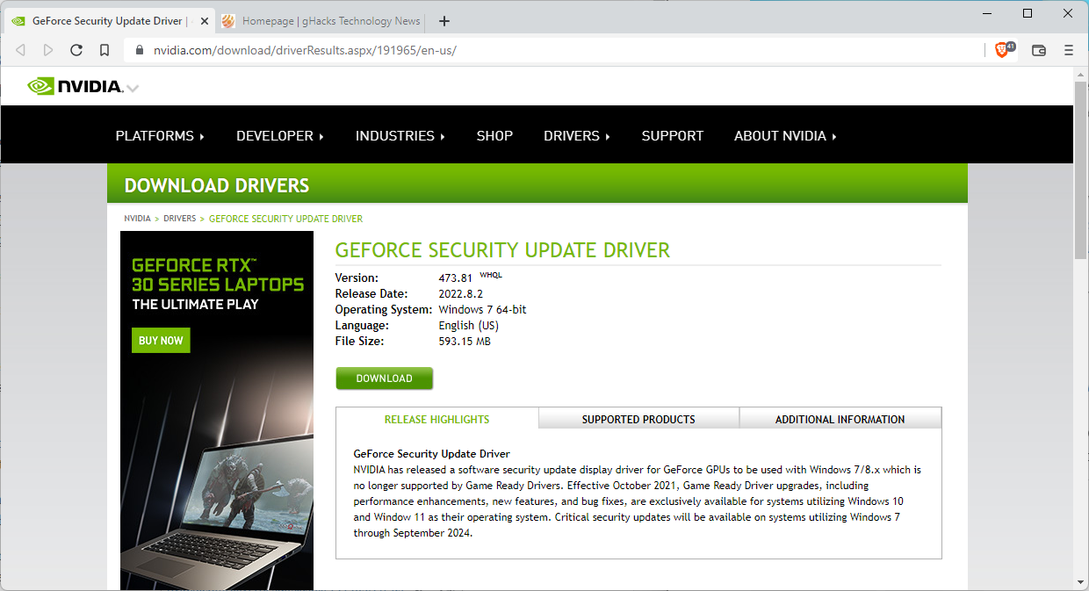Expand the Drivers navigation menu
The height and width of the screenshot is (591, 1089).
pos(576,136)
